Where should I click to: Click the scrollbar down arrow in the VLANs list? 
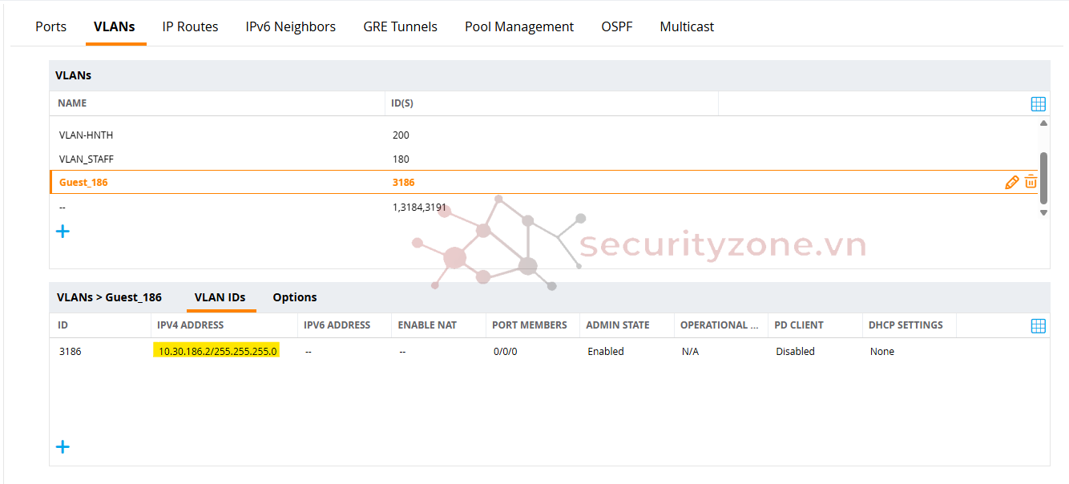[x=1044, y=212]
